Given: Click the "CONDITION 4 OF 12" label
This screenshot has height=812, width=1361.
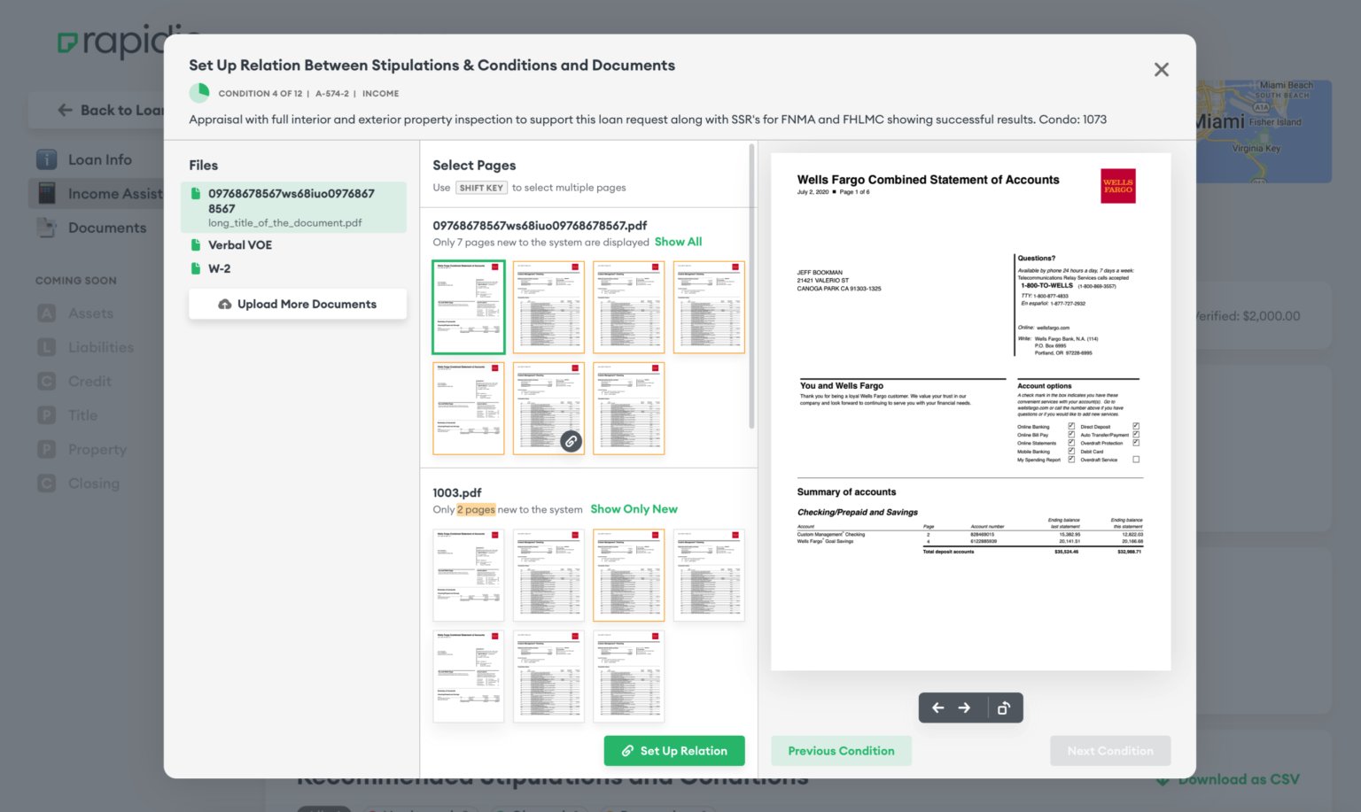Looking at the screenshot, I should coord(261,93).
